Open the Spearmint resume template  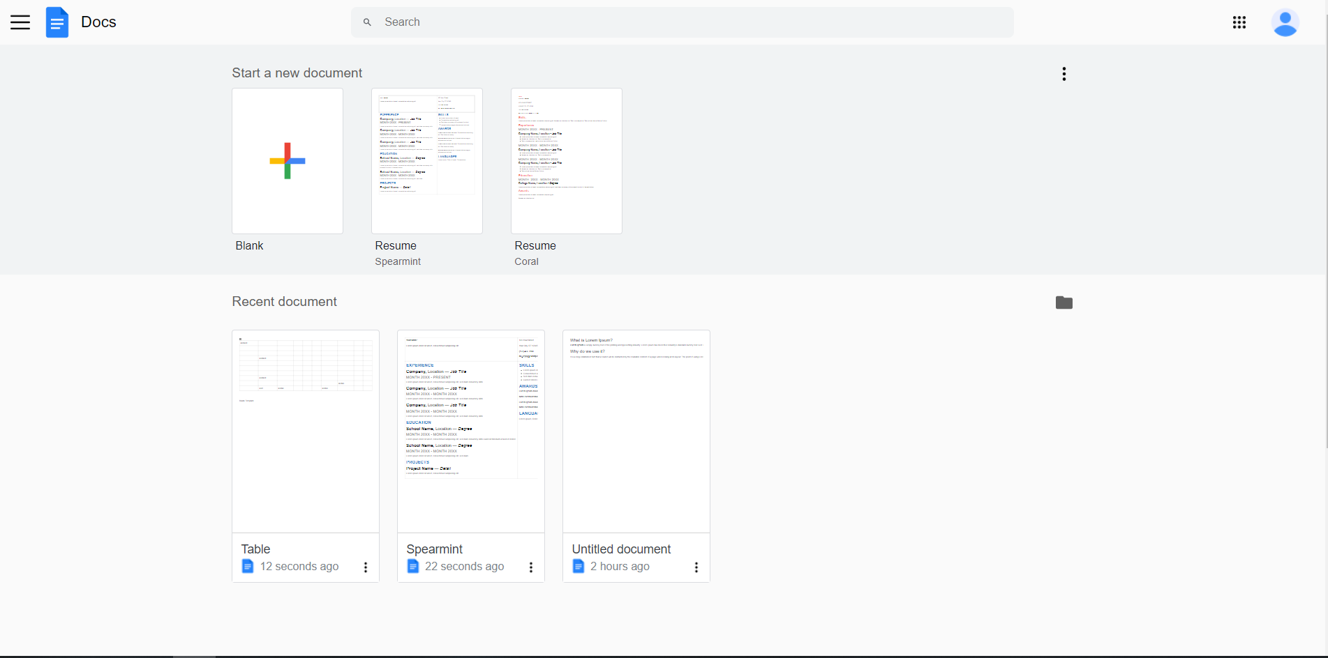pos(426,160)
